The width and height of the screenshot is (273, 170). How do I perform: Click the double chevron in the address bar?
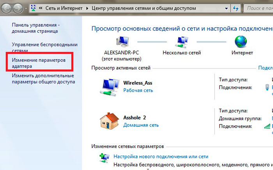coord(41,8)
